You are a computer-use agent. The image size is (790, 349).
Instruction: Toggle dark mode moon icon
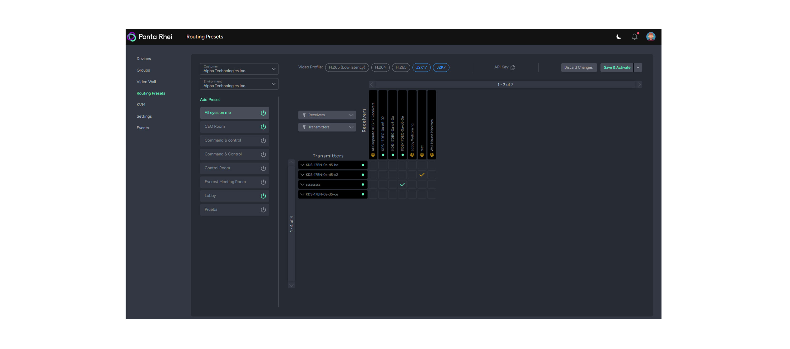619,37
